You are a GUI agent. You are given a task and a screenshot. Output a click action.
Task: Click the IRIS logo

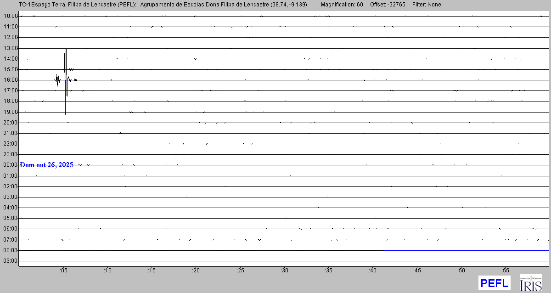point(530,282)
